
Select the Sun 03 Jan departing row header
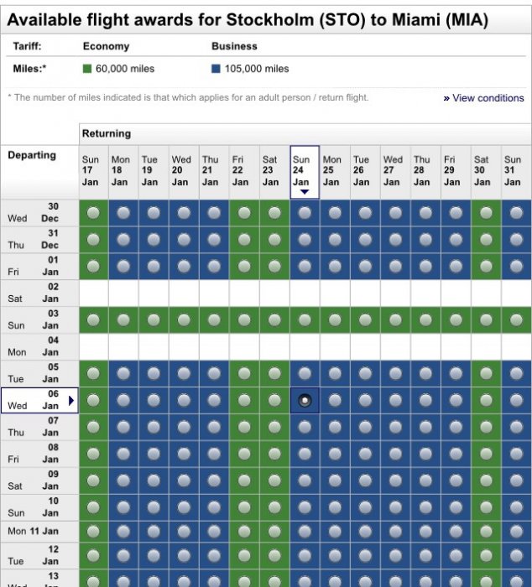pos(34,320)
